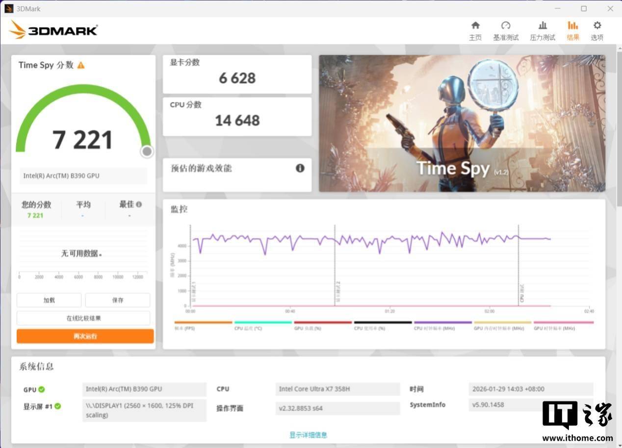Viewport: 622px width, 448px height.
Task: Click 在线比较结果 to compare online
Action: [x=83, y=318]
